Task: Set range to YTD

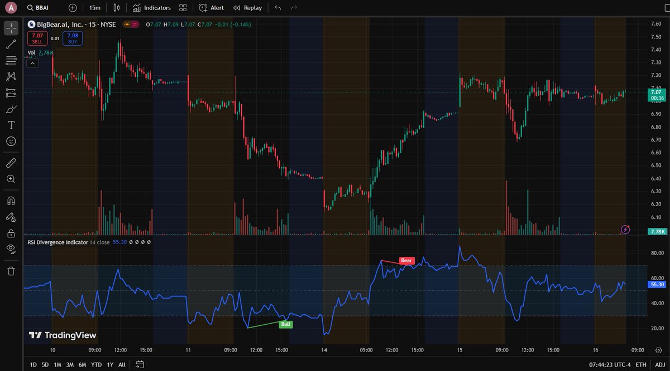Action: pos(97,364)
